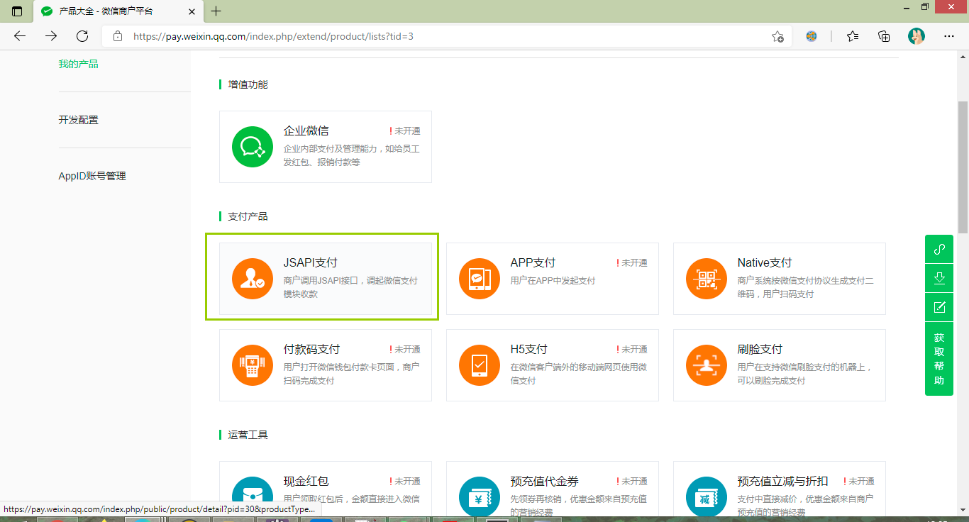Open 我的产品 in the sidebar
This screenshot has width=969, height=522.
coord(78,64)
